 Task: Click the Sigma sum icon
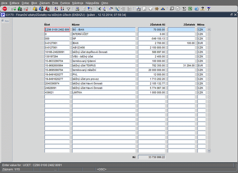coord(184,9)
